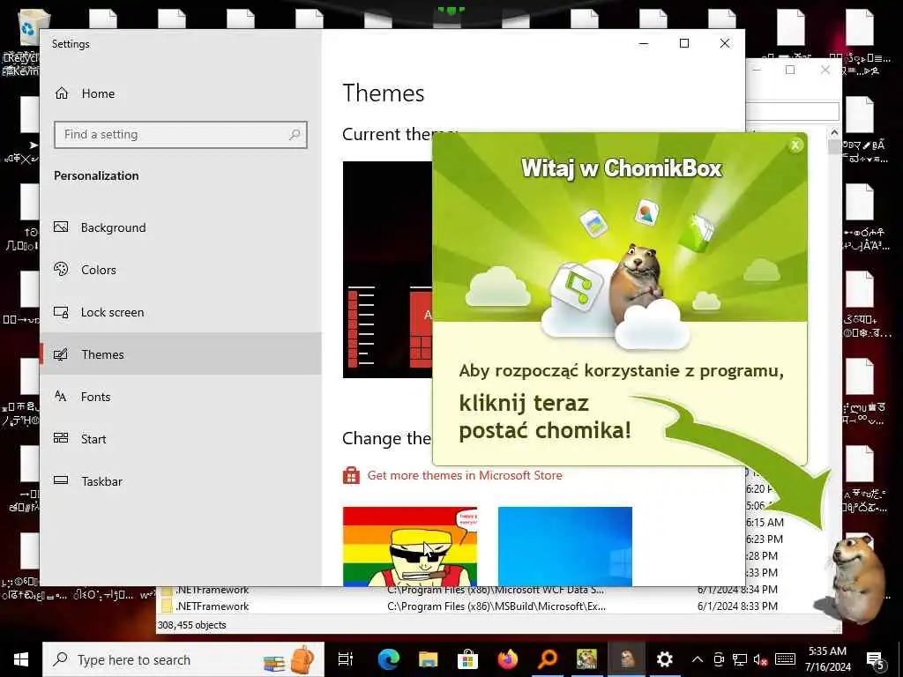Open File Explorer from the taskbar
Screen dimensions: 903x677
point(429,659)
